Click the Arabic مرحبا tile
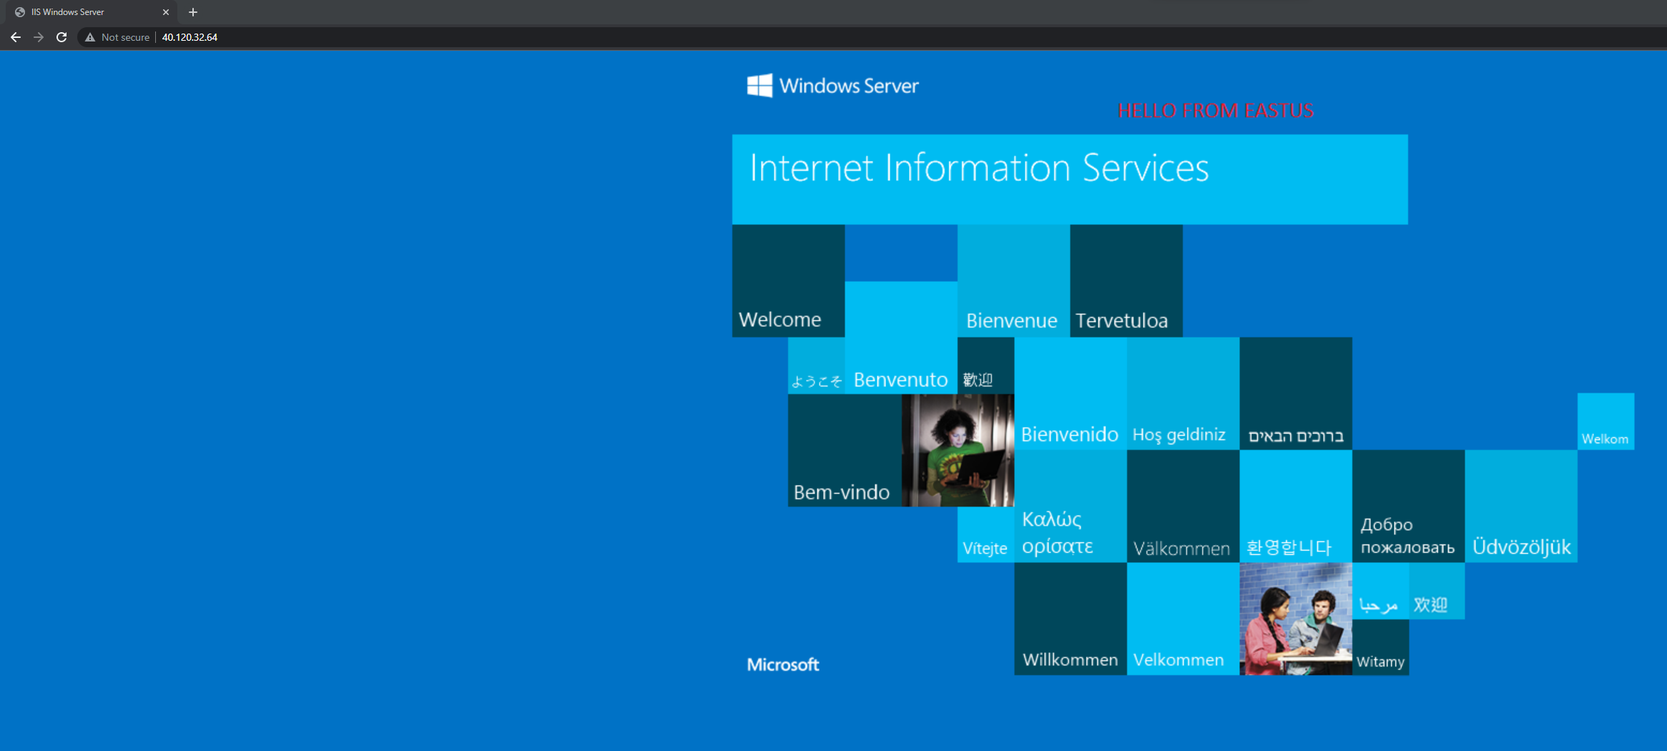This screenshot has width=1667, height=751. 1380,591
